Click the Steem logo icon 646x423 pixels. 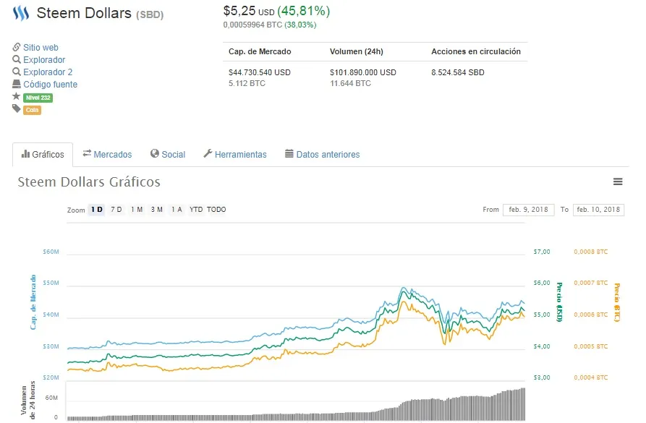pos(21,13)
